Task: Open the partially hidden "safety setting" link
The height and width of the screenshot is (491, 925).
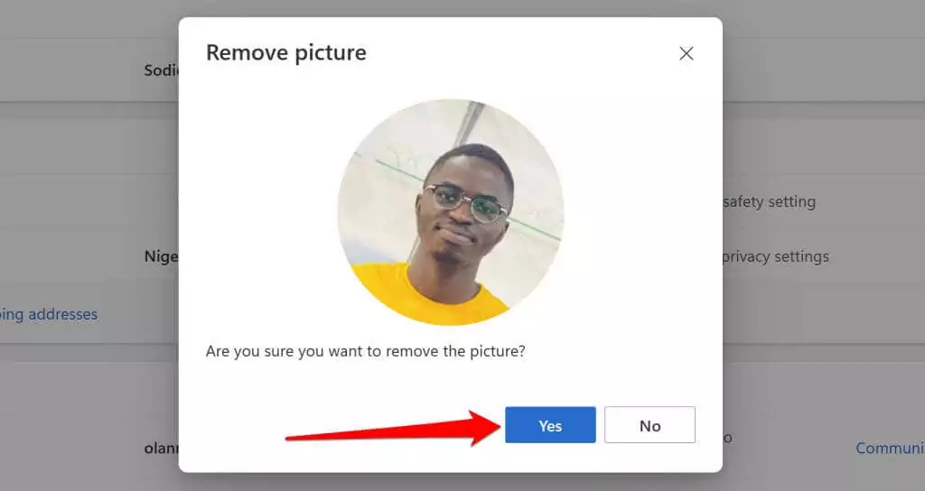Action: [x=770, y=201]
